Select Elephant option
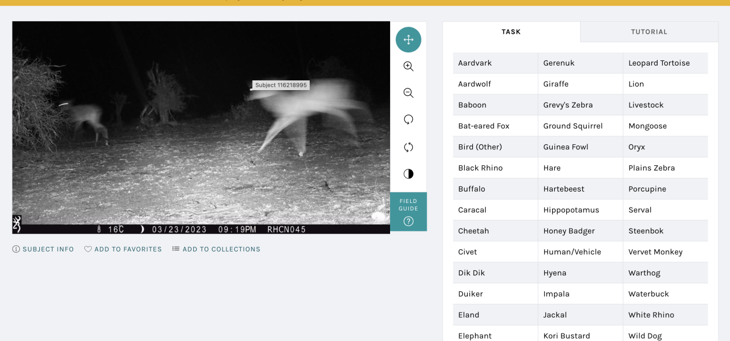Viewport: 730px width, 341px height. click(x=496, y=334)
